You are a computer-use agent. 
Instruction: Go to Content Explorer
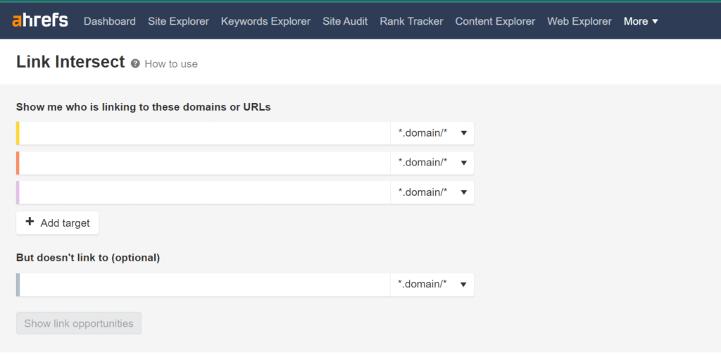(x=495, y=21)
